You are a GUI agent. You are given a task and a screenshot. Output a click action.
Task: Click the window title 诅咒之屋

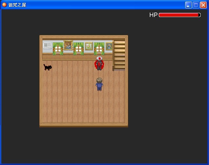[x=17, y=5]
